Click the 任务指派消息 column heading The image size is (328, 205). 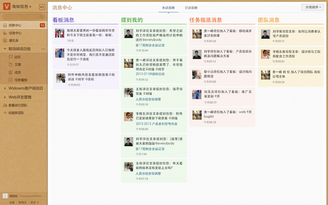click(x=205, y=20)
